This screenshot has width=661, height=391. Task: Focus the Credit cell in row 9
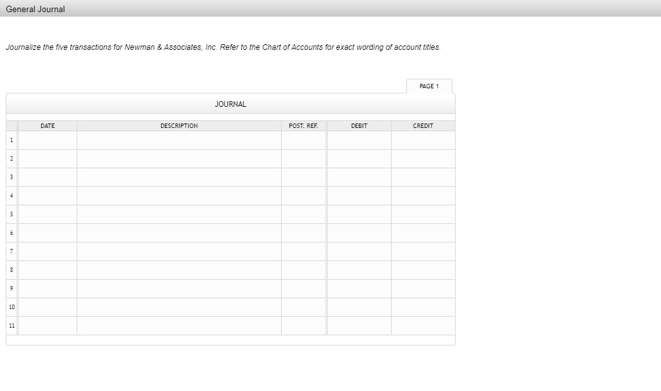(x=423, y=289)
